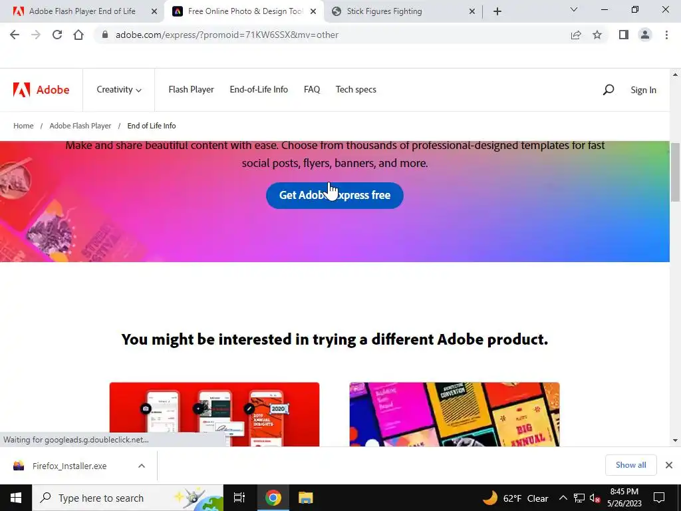Expand Firefox_Installer.exe download options chevron
Viewport: 681px width, 511px height.
[142, 466]
